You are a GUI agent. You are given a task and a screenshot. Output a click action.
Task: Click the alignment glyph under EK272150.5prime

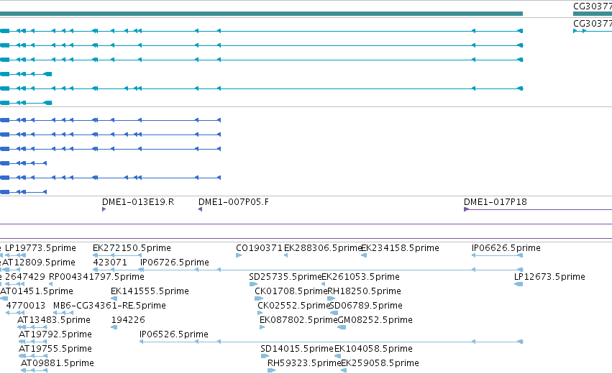coord(117,255)
